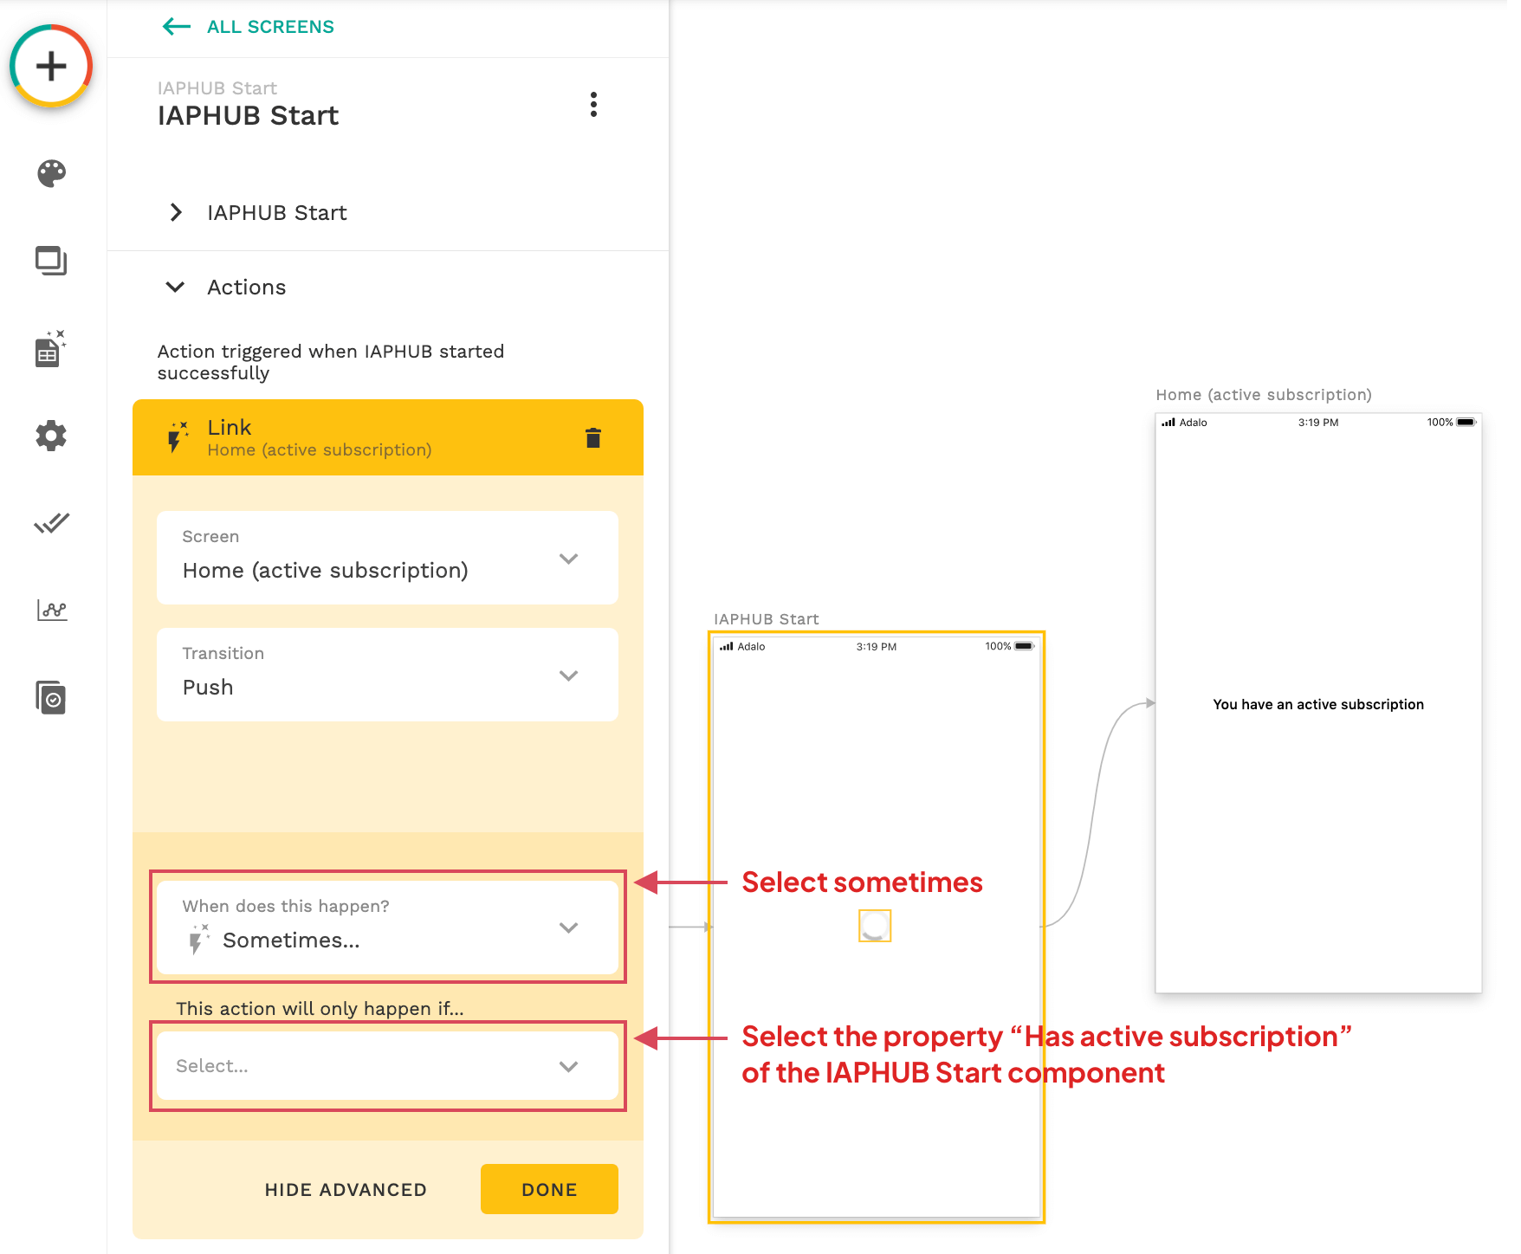1521x1254 pixels.
Task: Open the screens panel icon
Action: pyautogui.click(x=51, y=261)
